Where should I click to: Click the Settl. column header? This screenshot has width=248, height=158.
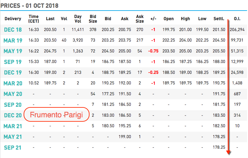tap(219, 19)
